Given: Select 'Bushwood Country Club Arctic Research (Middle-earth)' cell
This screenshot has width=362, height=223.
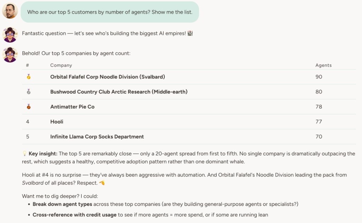Looking at the screenshot, I should [x=119, y=92].
